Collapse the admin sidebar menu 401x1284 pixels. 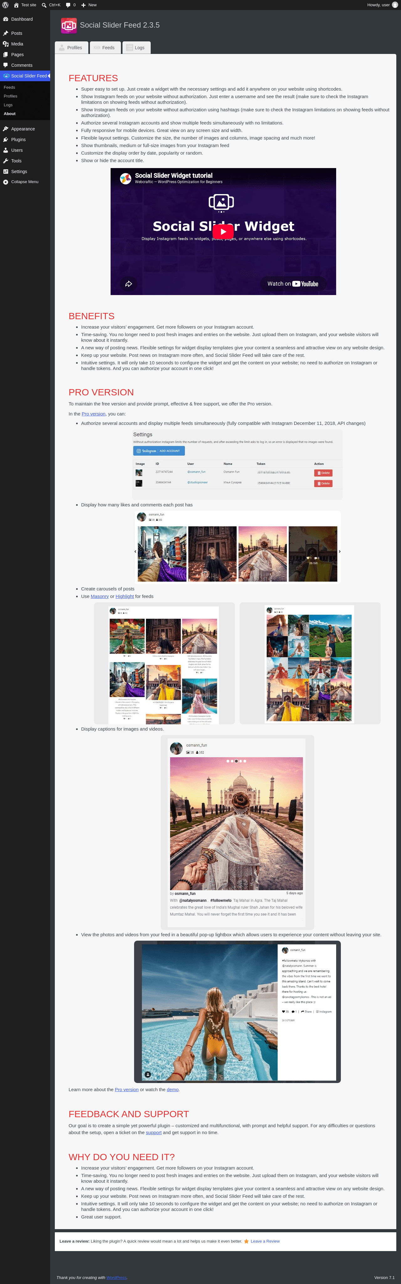[x=25, y=182]
